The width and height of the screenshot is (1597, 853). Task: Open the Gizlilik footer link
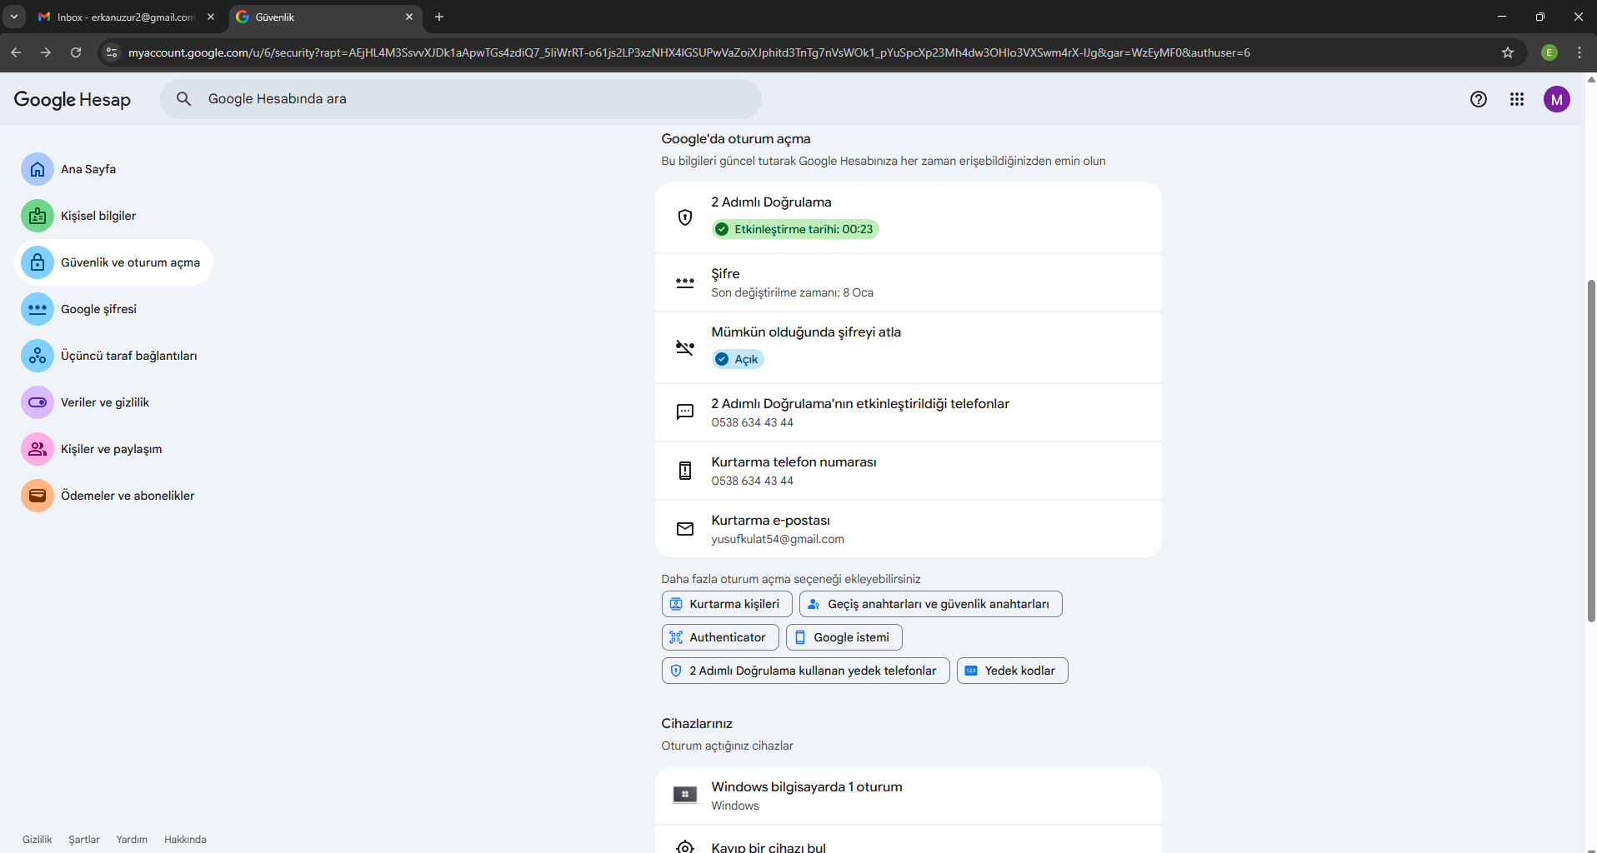38,840
